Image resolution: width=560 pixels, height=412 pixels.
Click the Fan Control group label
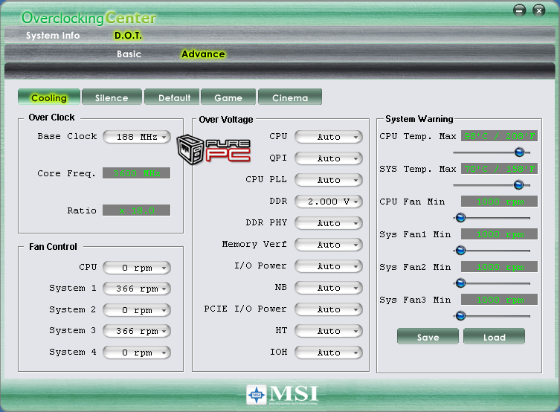click(54, 247)
